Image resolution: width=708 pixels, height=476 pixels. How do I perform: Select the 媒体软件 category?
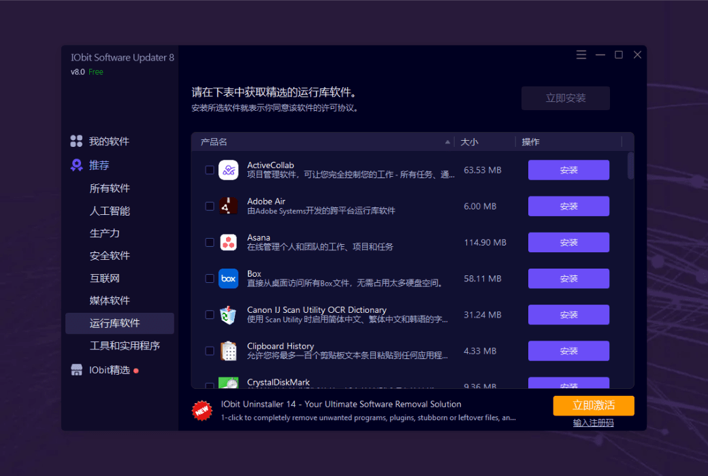(110, 301)
